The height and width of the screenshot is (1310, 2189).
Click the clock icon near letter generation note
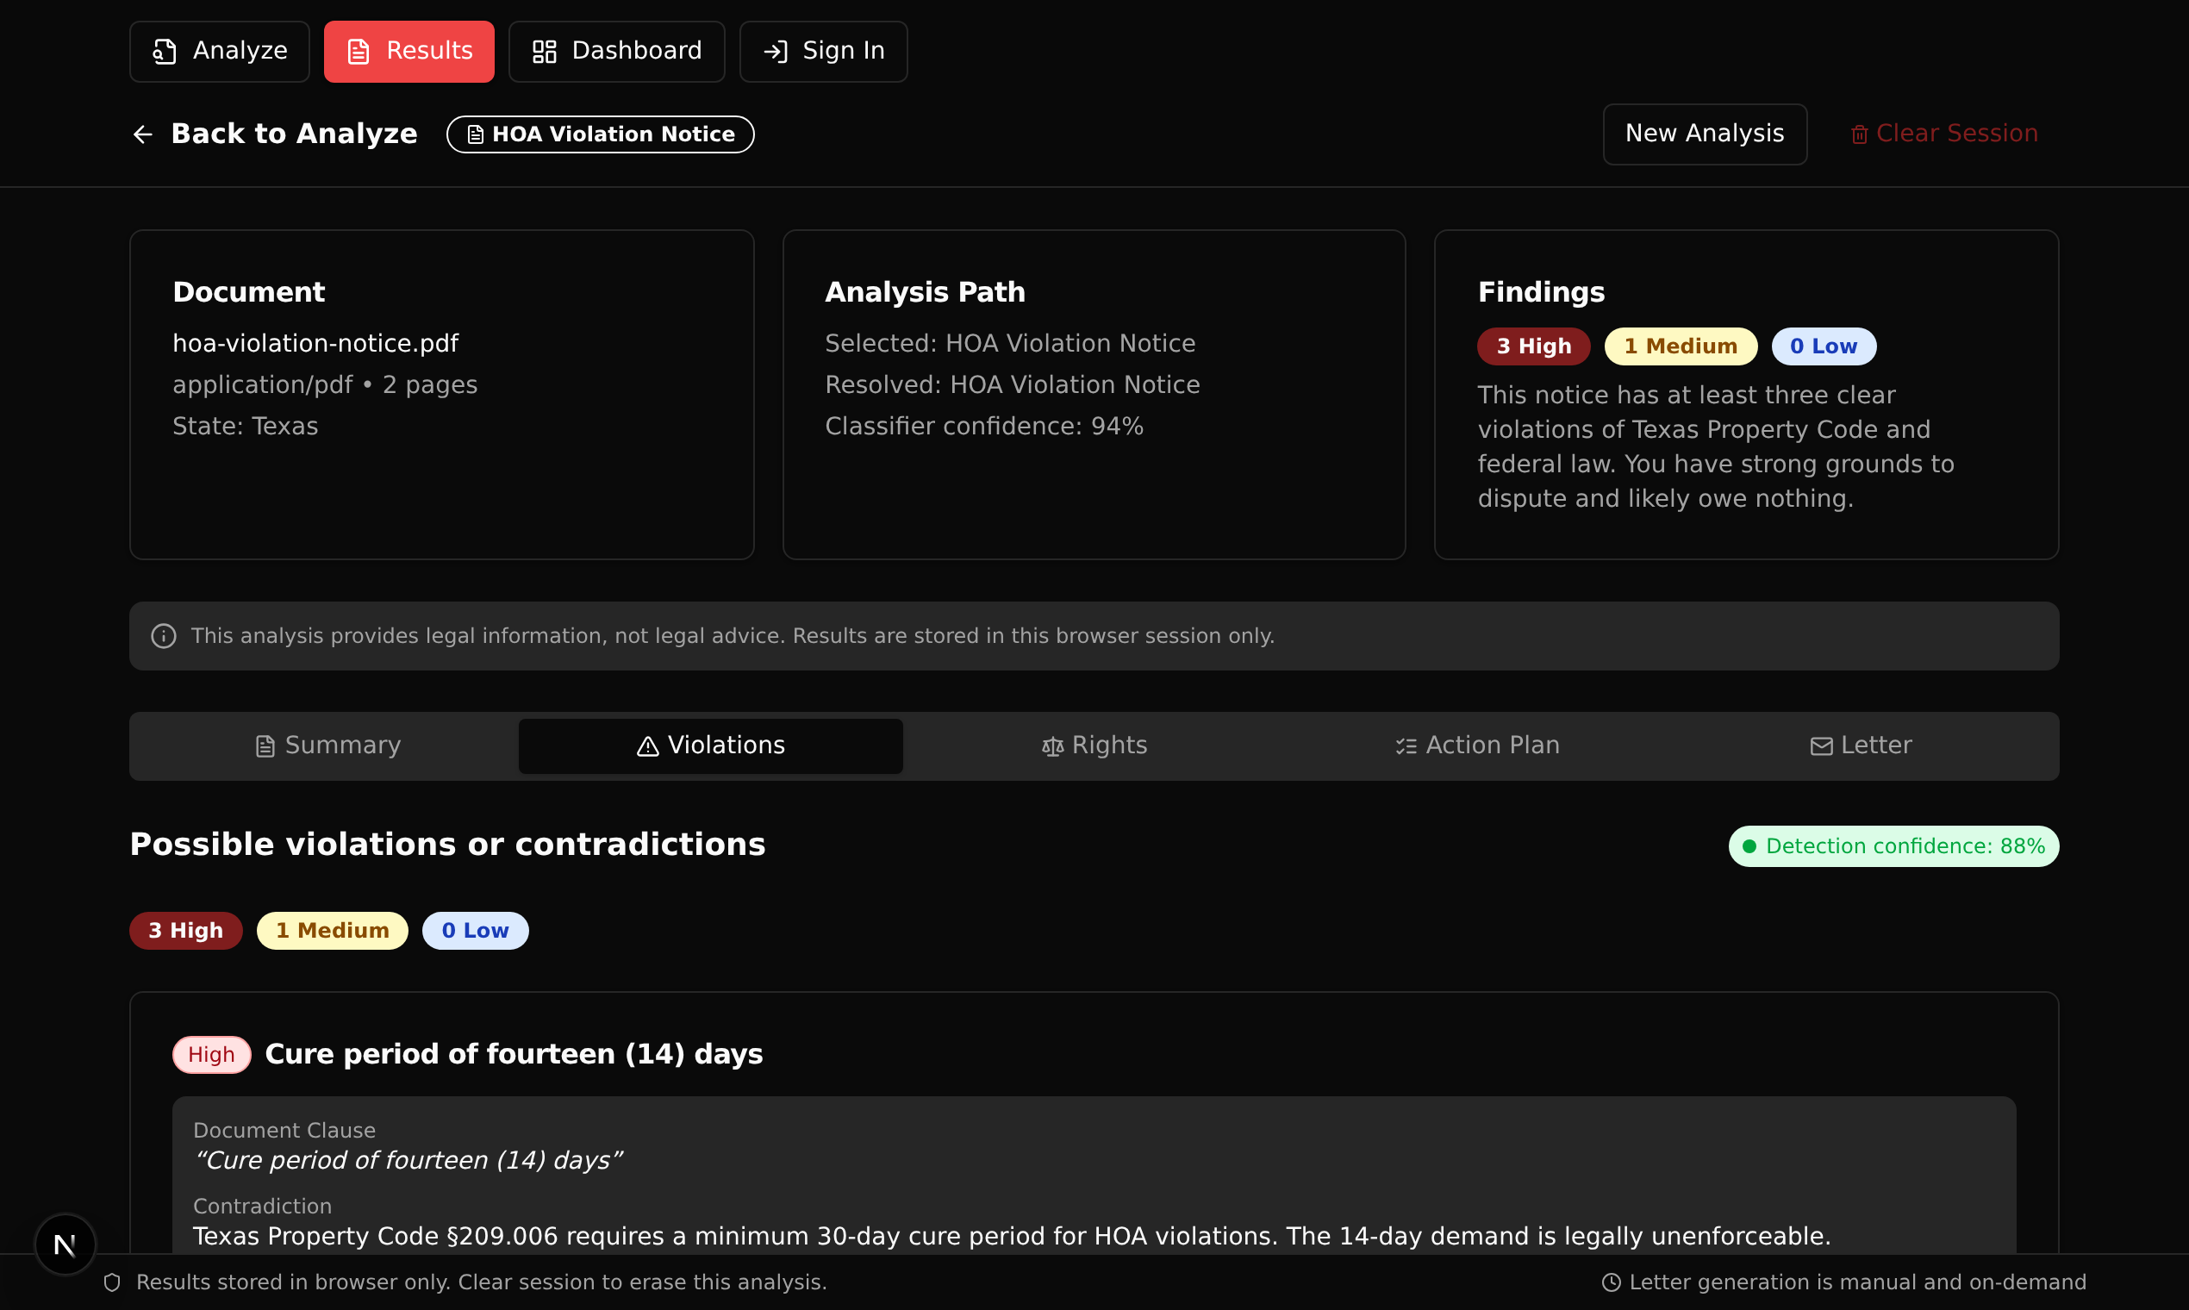click(x=1611, y=1282)
